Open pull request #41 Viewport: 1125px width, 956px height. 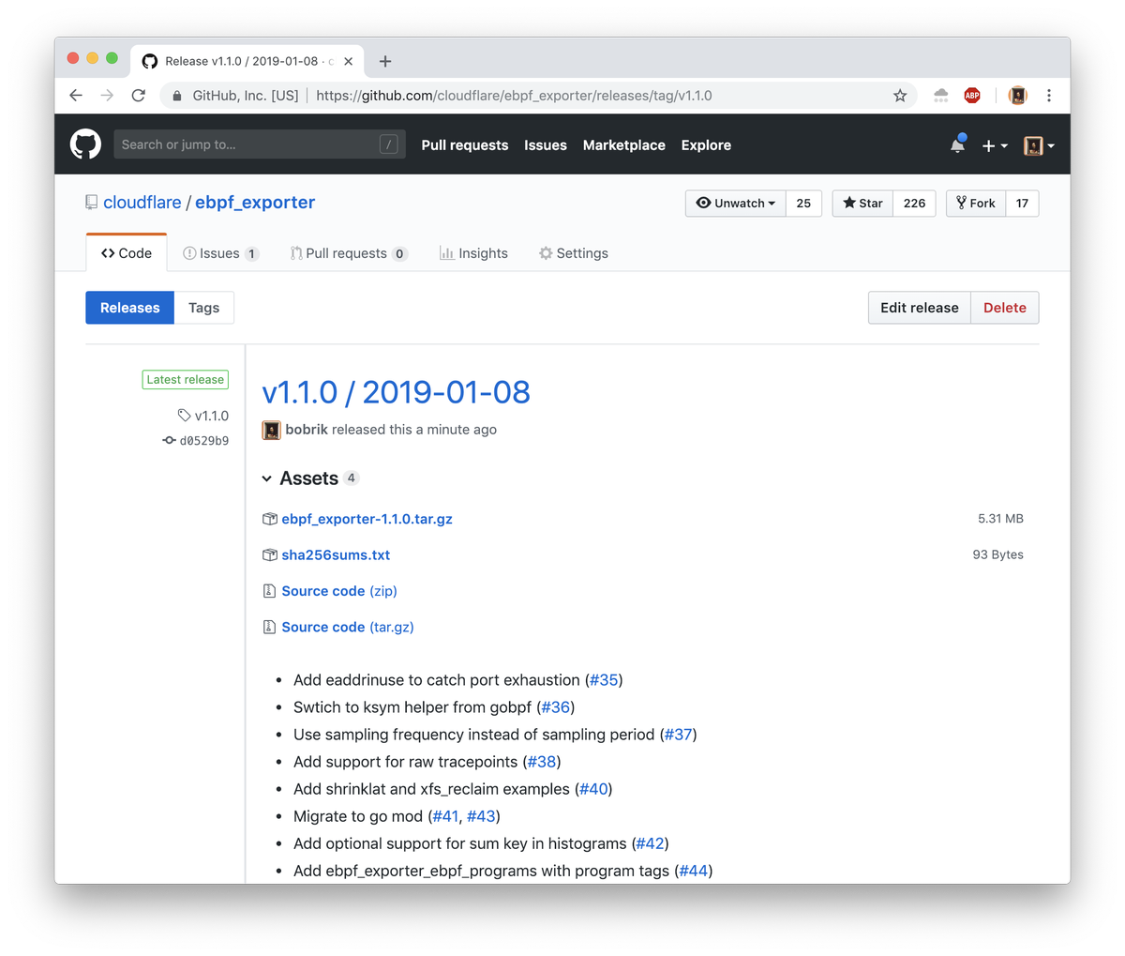(445, 816)
